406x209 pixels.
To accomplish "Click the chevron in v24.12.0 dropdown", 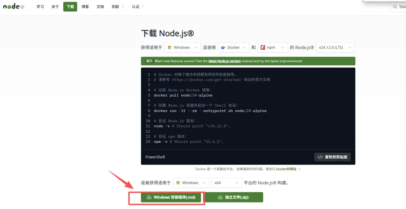I will click(x=350, y=47).
